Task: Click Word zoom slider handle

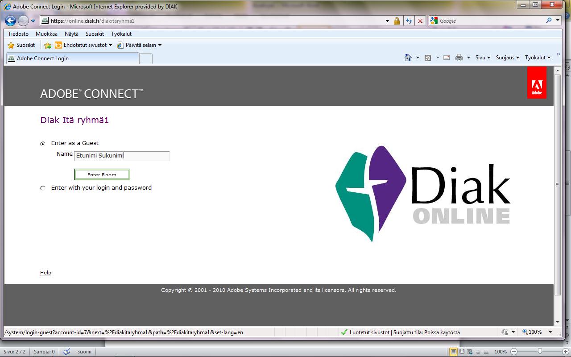Action: [540, 352]
